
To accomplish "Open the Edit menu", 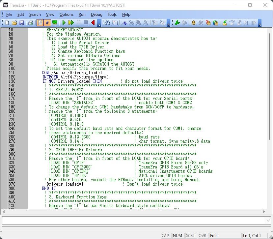I will 21,15.
